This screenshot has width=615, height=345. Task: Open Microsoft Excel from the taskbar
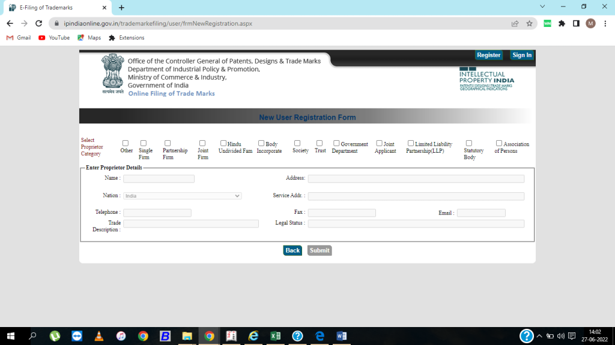click(x=275, y=336)
